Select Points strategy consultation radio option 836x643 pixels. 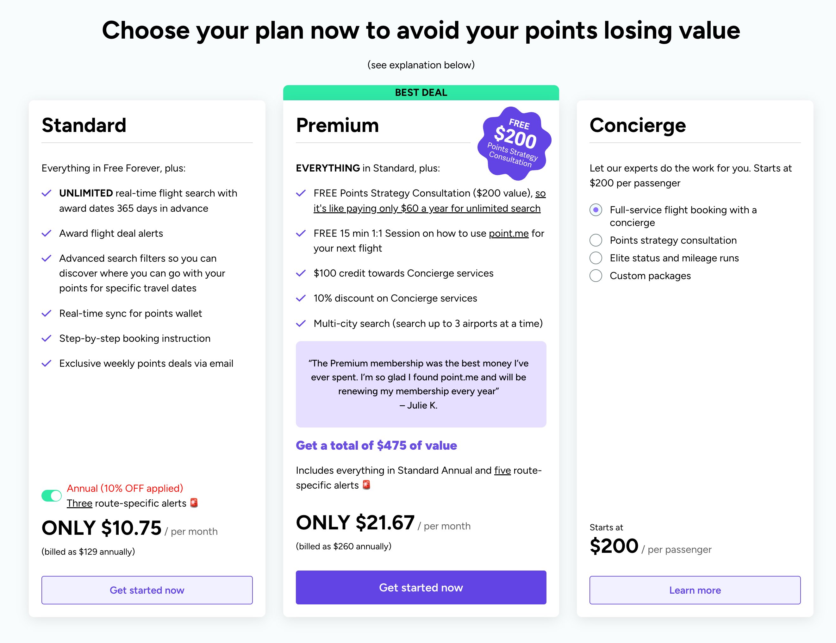coord(596,240)
